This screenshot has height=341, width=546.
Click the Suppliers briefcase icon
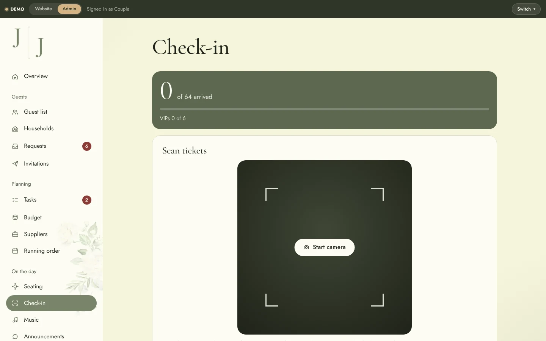click(x=15, y=234)
